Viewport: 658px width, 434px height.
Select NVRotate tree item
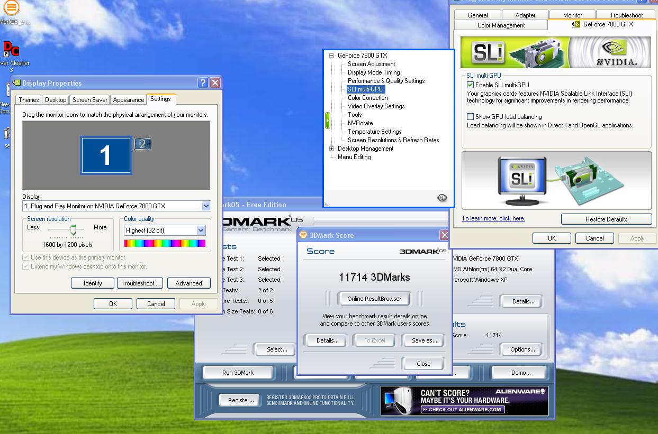(x=360, y=123)
